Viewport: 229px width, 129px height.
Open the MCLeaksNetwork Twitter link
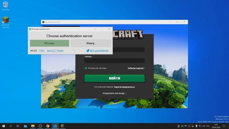point(99,51)
